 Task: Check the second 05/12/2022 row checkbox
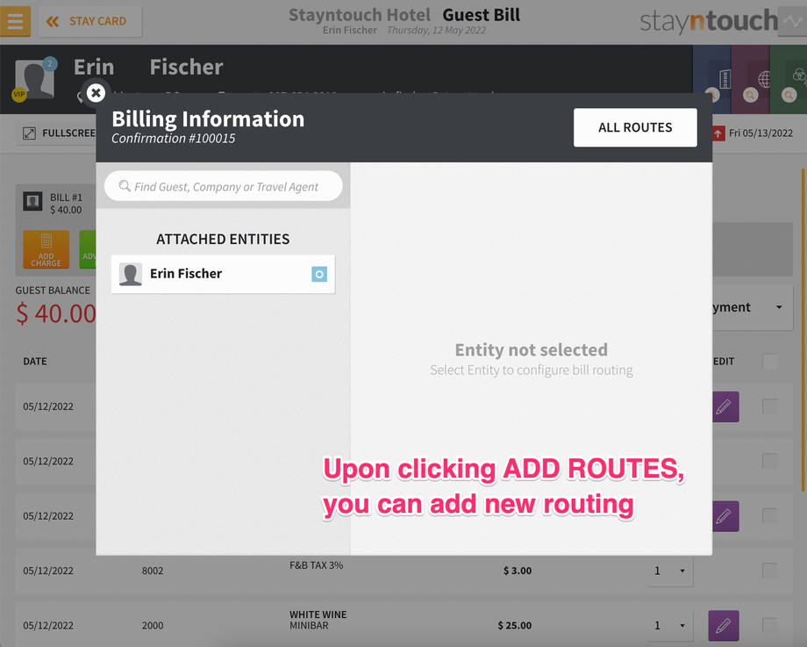[x=770, y=461]
